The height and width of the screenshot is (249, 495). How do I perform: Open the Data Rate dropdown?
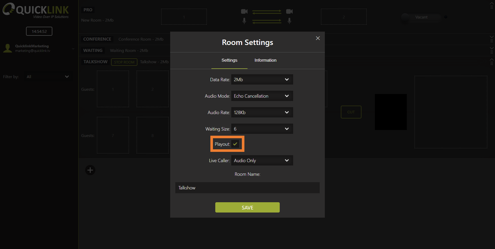point(262,80)
